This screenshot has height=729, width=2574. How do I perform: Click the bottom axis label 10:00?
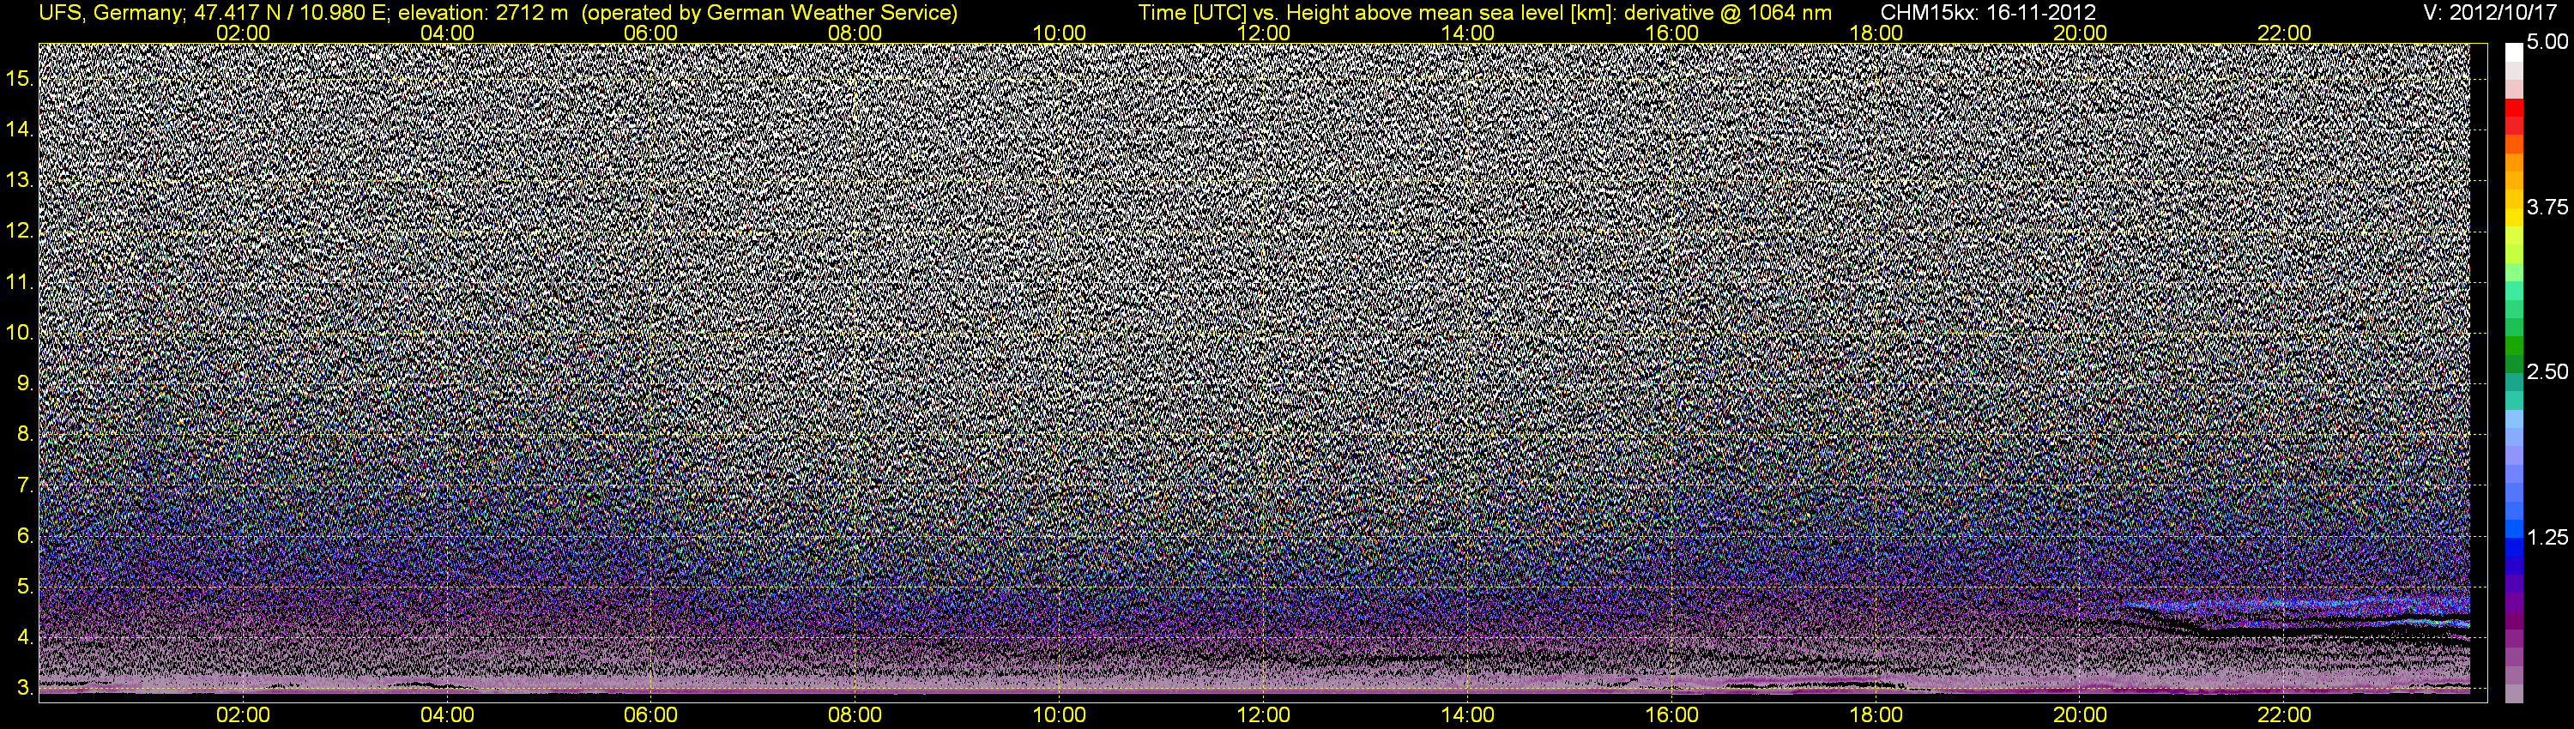tap(1059, 715)
